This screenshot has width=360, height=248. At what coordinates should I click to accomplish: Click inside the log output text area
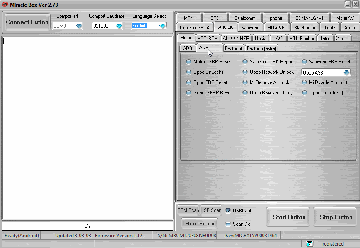(87, 128)
